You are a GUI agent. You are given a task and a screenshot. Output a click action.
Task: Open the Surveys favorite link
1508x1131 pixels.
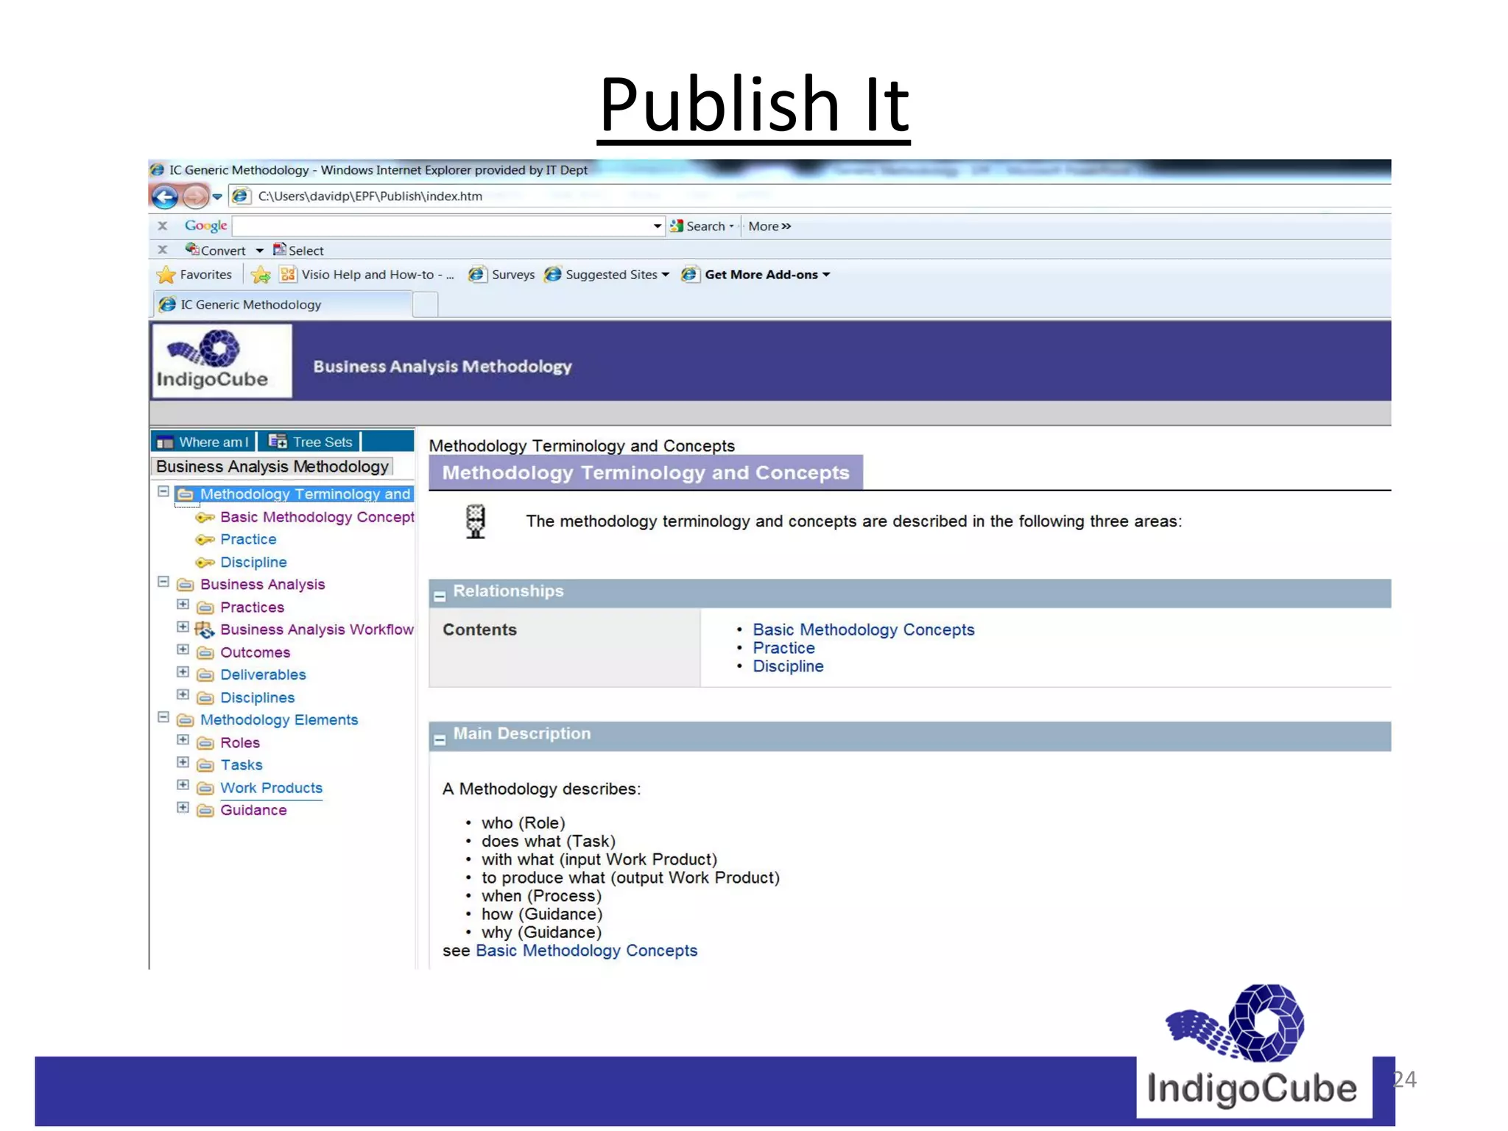click(x=502, y=275)
